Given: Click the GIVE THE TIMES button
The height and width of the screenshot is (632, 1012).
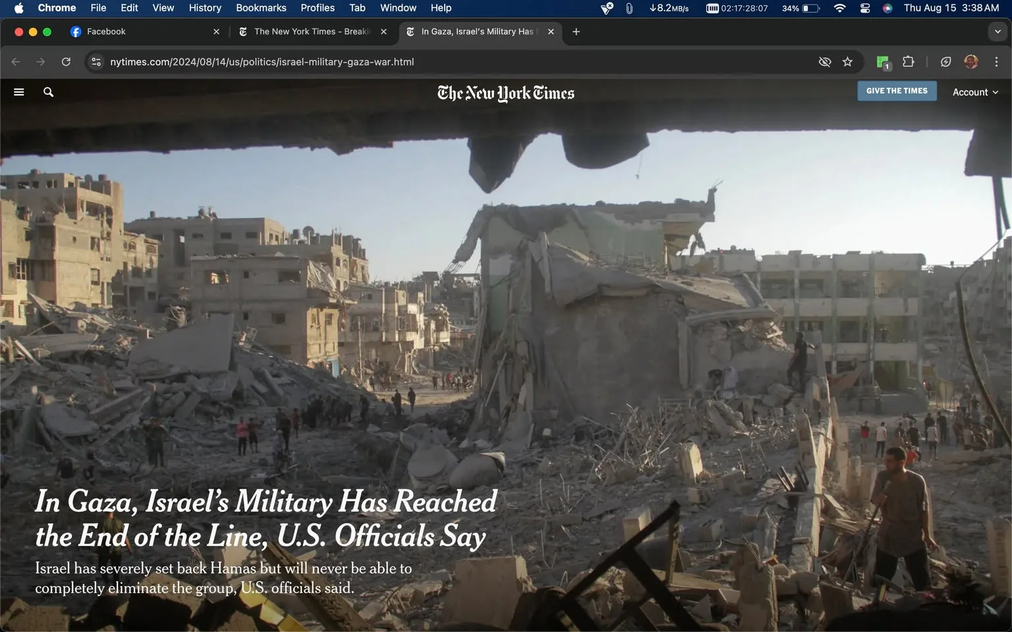Looking at the screenshot, I should point(897,91).
